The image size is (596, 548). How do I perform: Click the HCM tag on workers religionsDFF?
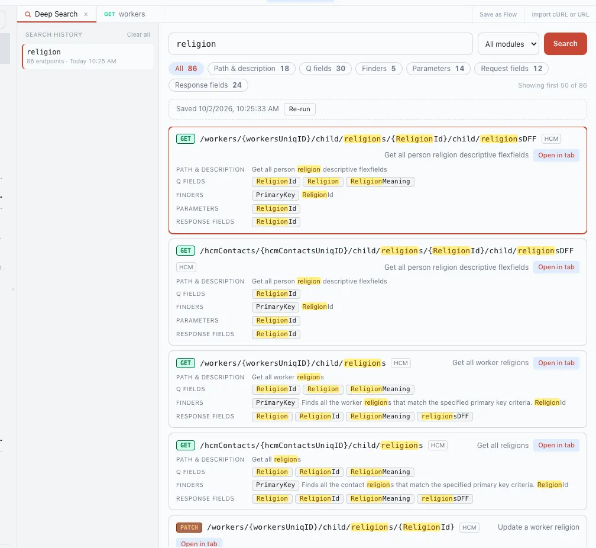(x=551, y=139)
